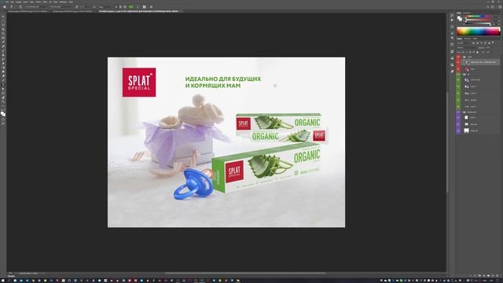Image resolution: width=503 pixels, height=283 pixels.
Task: Select the Lasso tool
Action: pyautogui.click(x=3, y=24)
